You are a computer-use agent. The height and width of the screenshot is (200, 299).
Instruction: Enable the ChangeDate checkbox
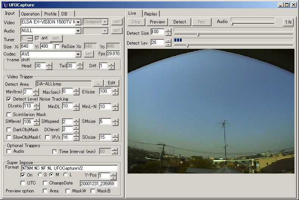point(45,183)
